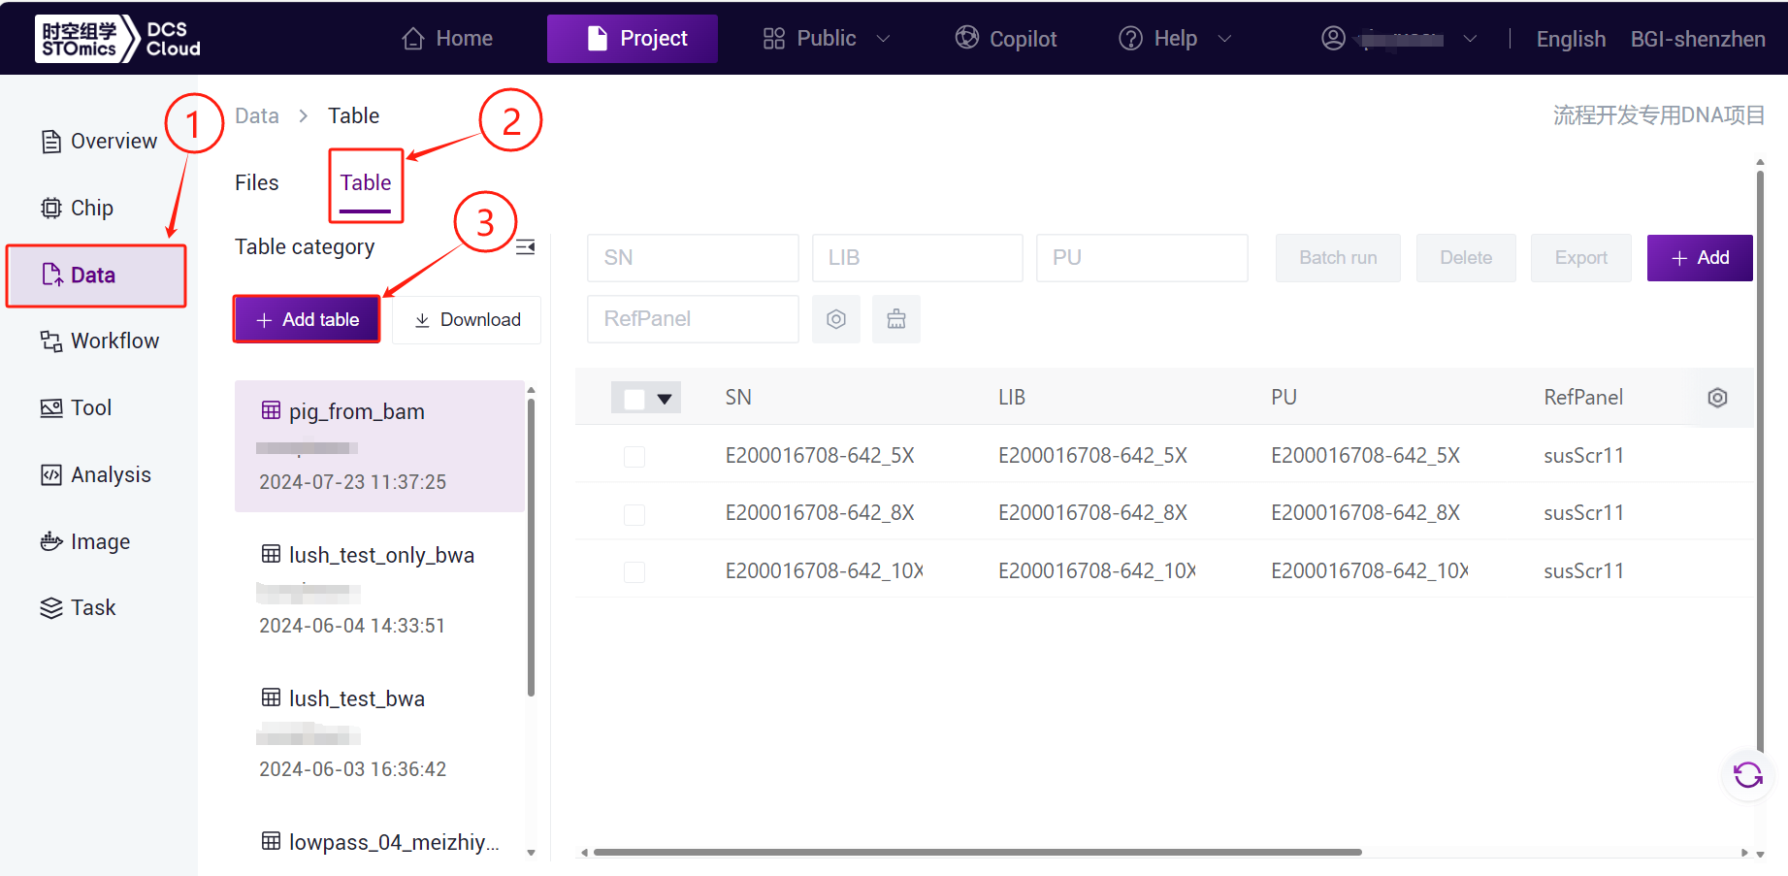Click the Public grid icon

[x=774, y=39]
